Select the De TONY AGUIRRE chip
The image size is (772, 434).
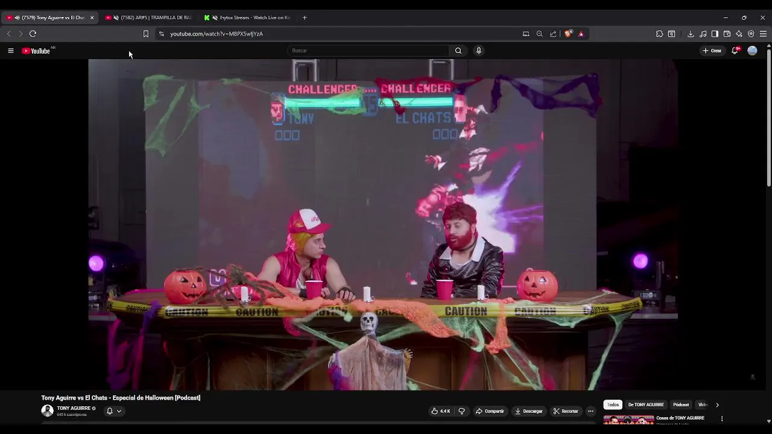[x=646, y=405]
